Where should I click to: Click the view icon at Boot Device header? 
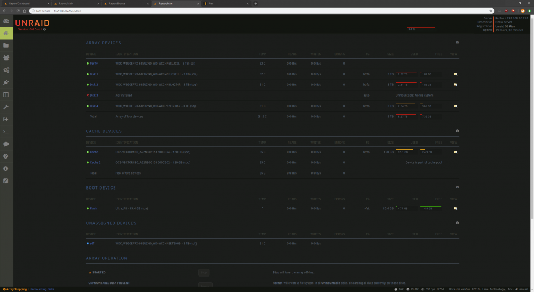coord(457,187)
